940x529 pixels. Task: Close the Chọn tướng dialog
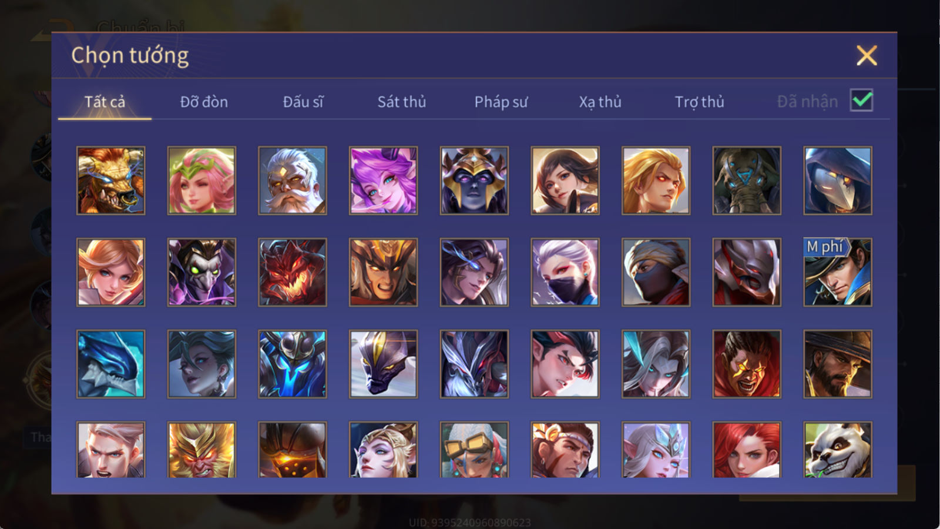867,56
